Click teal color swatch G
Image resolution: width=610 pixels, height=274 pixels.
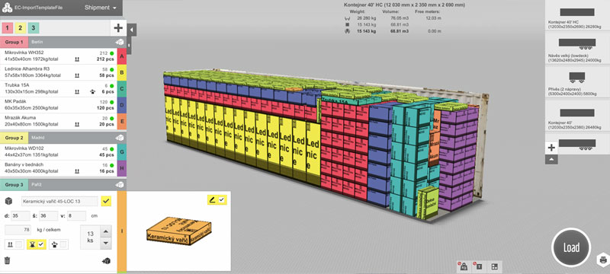point(122,151)
